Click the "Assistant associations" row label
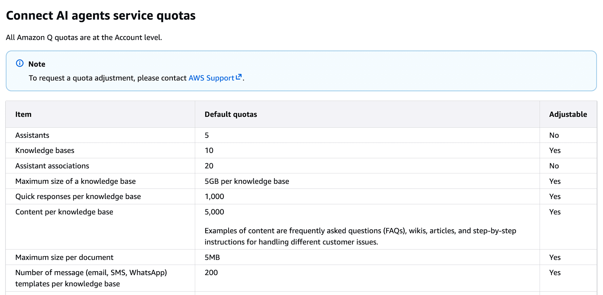The image size is (603, 295). click(x=52, y=166)
